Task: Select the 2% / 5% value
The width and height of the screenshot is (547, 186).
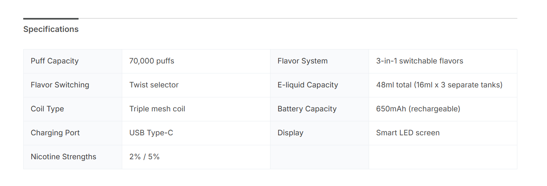Action: point(144,157)
